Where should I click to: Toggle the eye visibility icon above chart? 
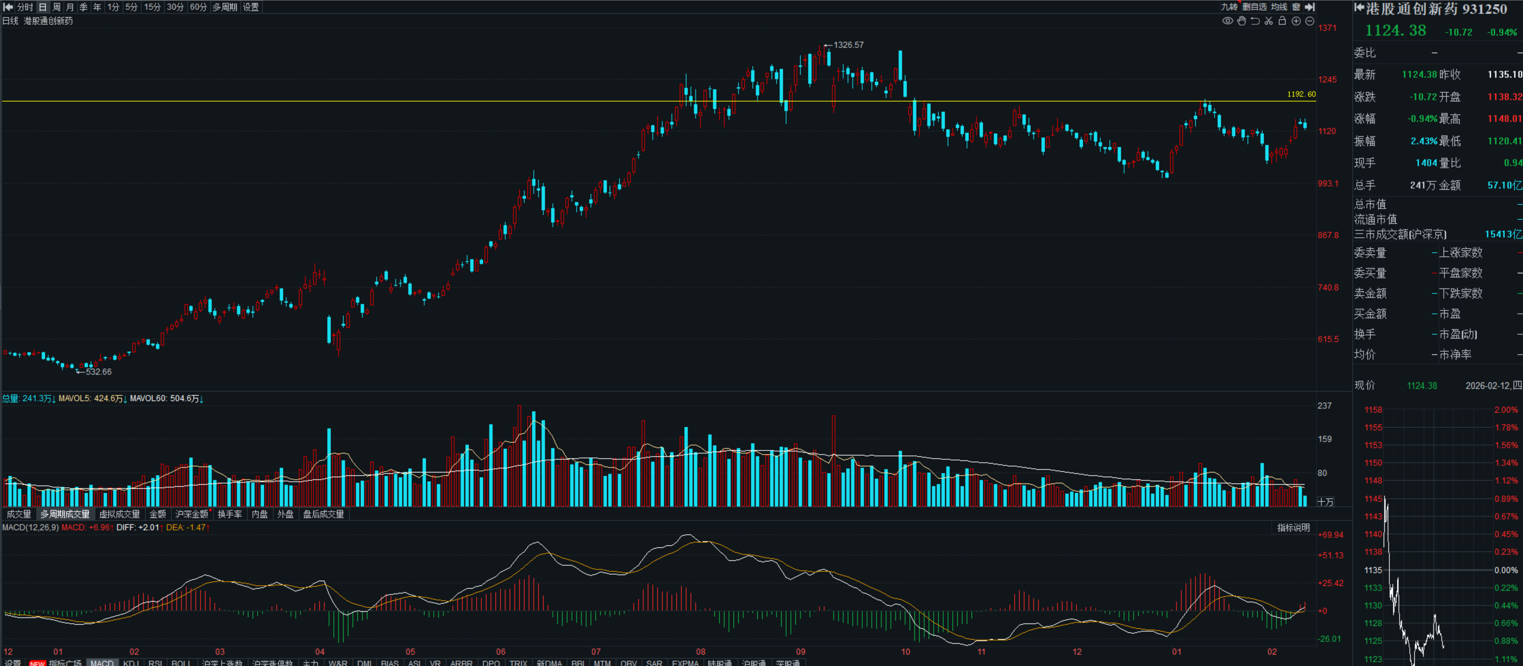(1227, 21)
